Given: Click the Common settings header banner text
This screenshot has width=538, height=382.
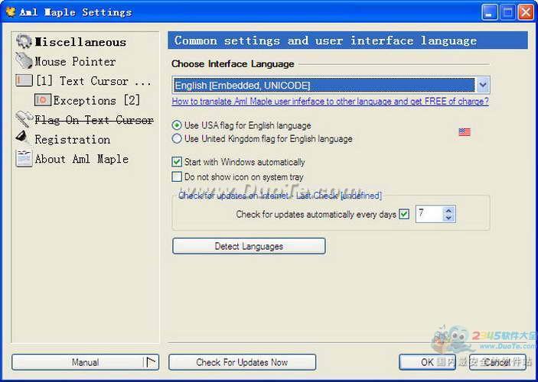Looking at the screenshot, I should pyautogui.click(x=325, y=40).
